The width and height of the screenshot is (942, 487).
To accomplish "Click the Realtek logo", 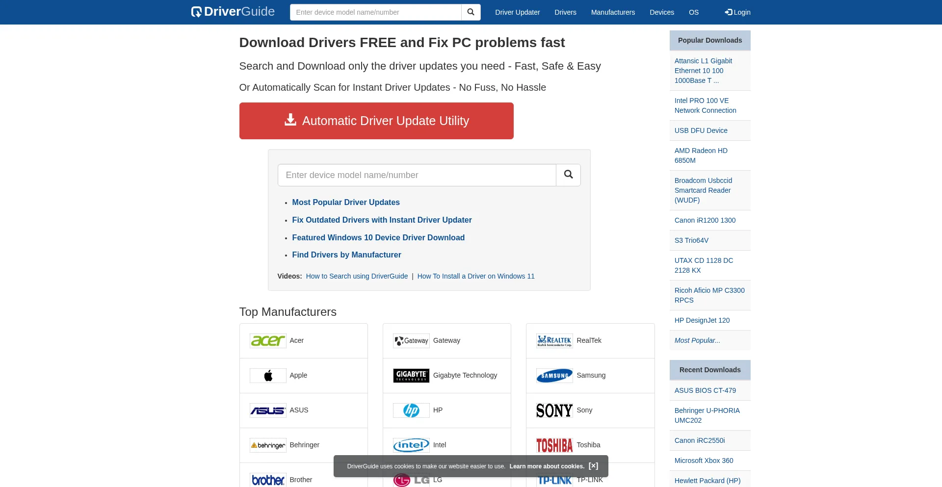I will [x=554, y=341].
